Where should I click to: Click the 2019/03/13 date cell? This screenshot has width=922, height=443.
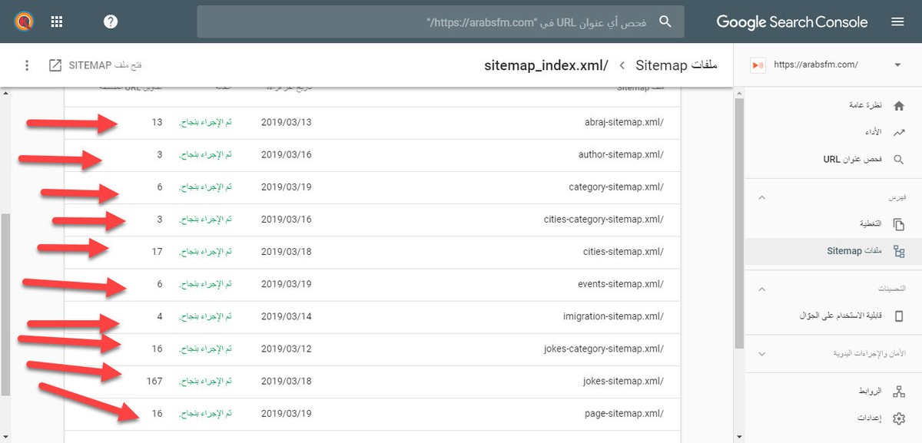287,123
